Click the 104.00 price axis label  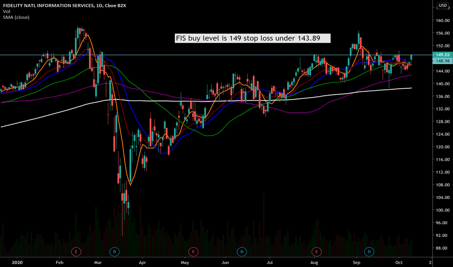443,198
